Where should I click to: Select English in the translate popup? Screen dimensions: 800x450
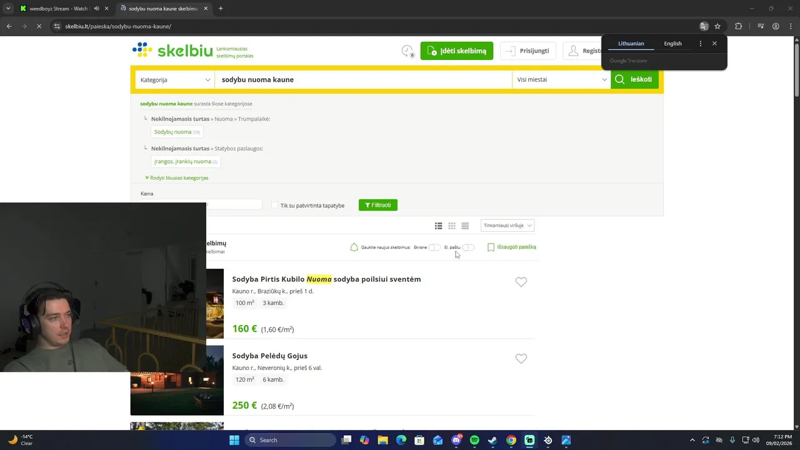click(672, 44)
